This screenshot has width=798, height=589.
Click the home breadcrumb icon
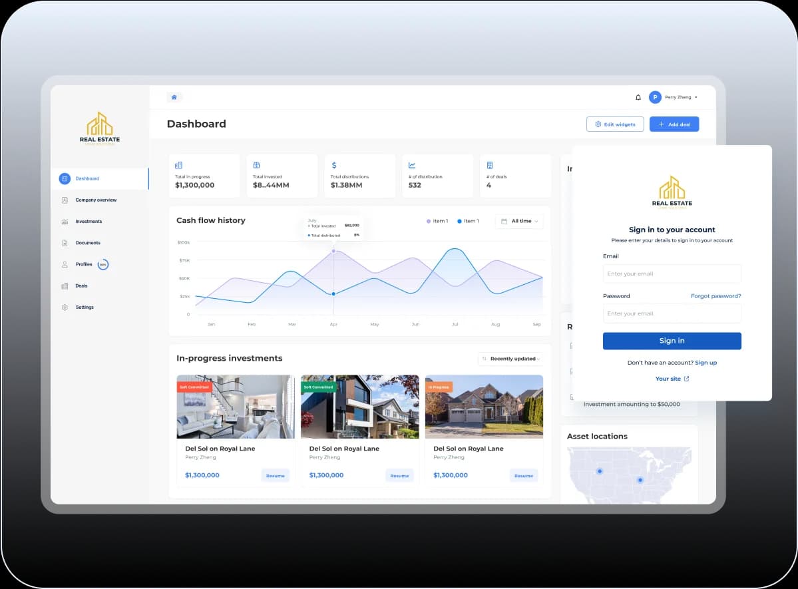pos(174,97)
